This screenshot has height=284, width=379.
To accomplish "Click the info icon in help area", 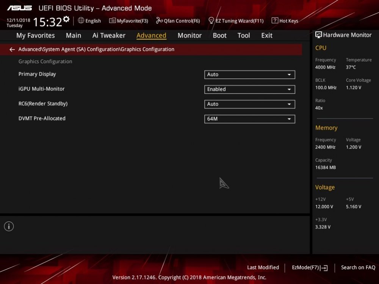I will coord(9,226).
